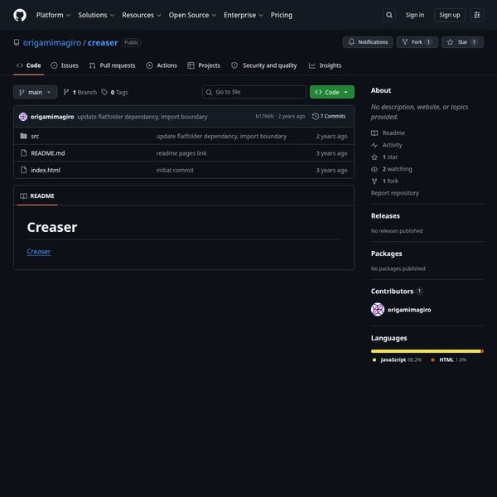Open the 'initial commit' message for index.html

[x=175, y=170]
